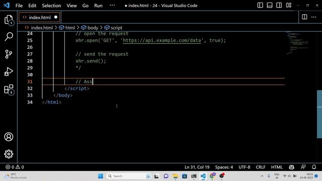
Task: Click the VS Code logo icon
Action: [7, 6]
